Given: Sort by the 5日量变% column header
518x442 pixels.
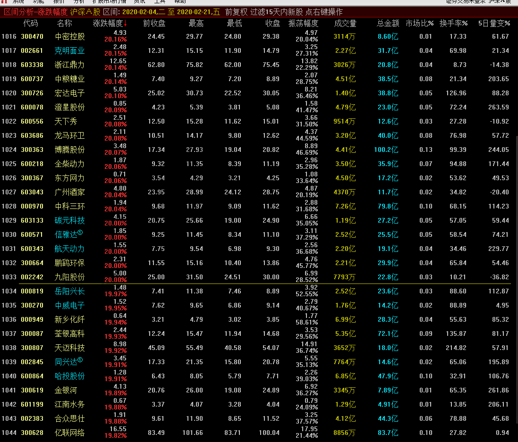Looking at the screenshot, I should pyautogui.click(x=494, y=23).
